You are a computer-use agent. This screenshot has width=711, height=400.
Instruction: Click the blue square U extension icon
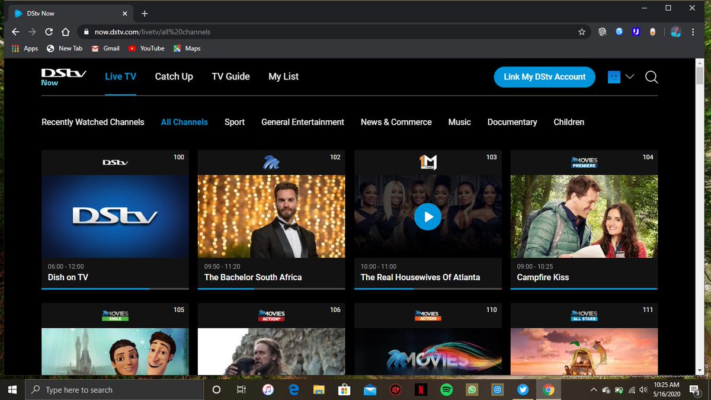[636, 32]
